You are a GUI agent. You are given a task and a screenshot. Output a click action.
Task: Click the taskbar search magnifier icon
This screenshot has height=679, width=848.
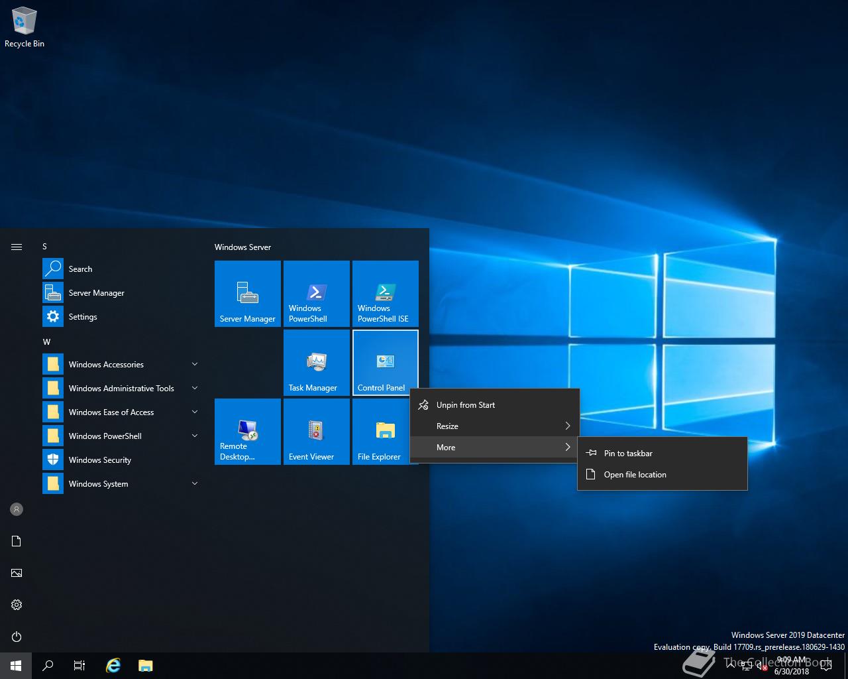click(48, 666)
